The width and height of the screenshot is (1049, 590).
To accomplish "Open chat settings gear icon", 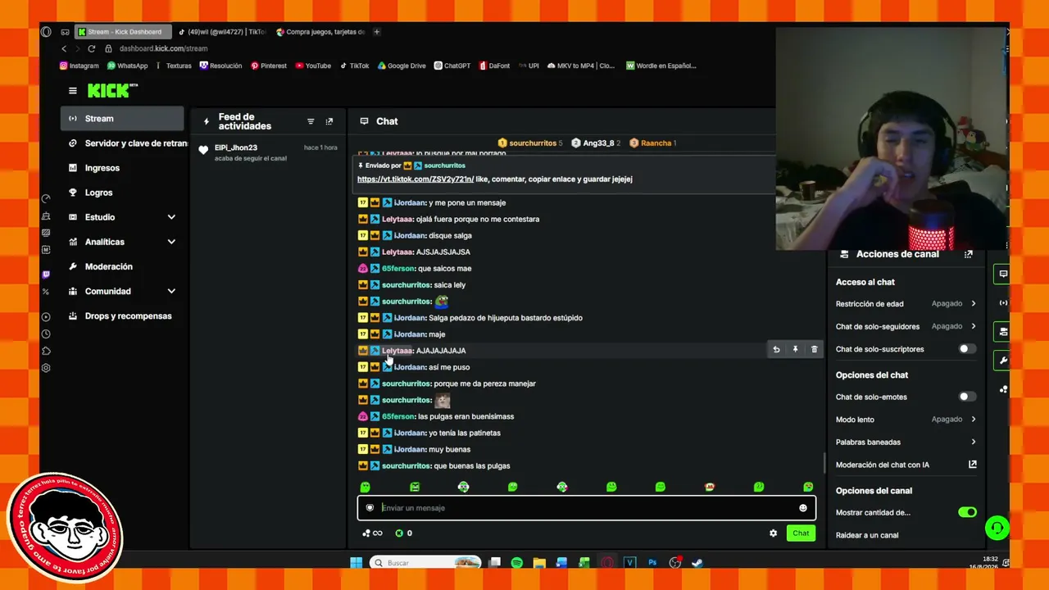I will point(773,533).
